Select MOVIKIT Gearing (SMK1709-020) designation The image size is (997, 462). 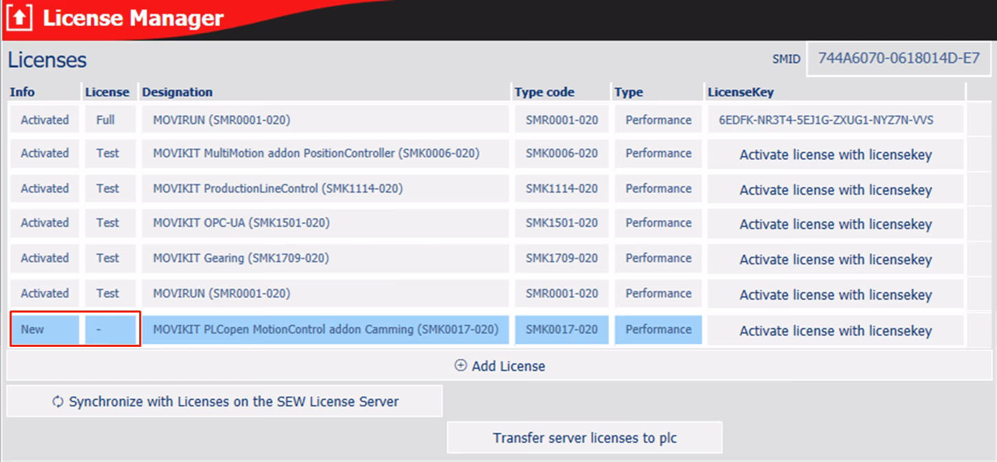326,258
